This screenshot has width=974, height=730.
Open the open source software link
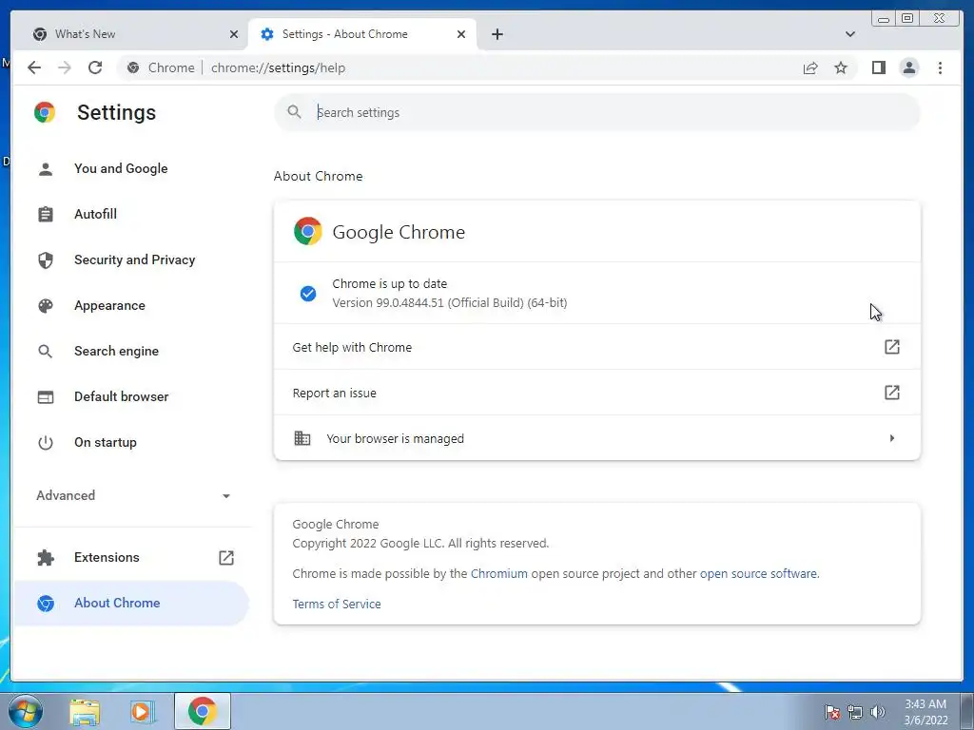point(758,573)
